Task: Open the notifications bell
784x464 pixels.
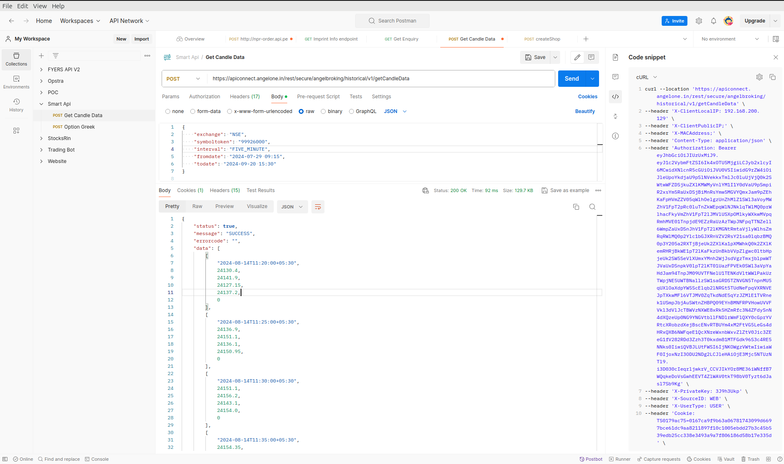Action: (x=714, y=21)
